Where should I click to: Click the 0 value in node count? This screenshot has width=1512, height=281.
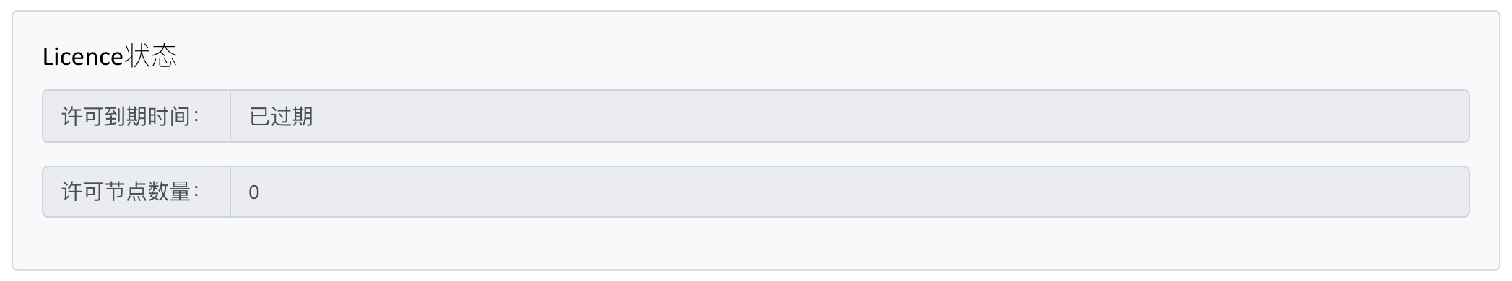[x=254, y=192]
